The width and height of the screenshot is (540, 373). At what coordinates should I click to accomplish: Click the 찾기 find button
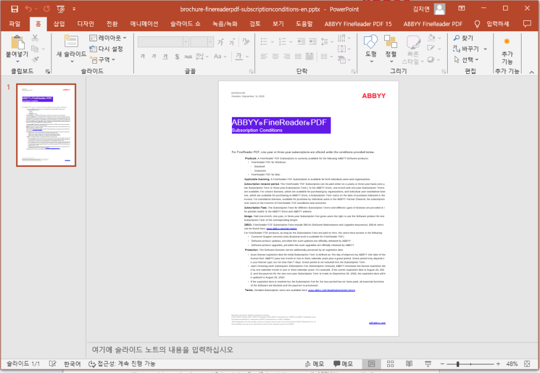click(463, 38)
